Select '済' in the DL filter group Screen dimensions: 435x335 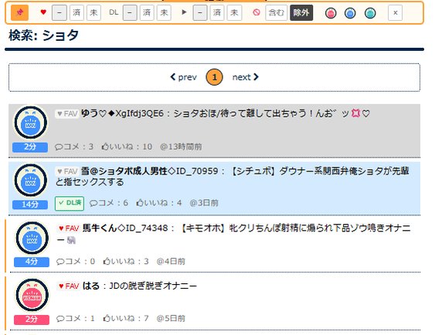147,13
